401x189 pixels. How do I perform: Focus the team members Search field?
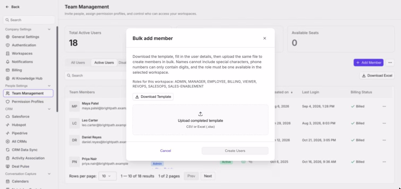click(x=96, y=75)
